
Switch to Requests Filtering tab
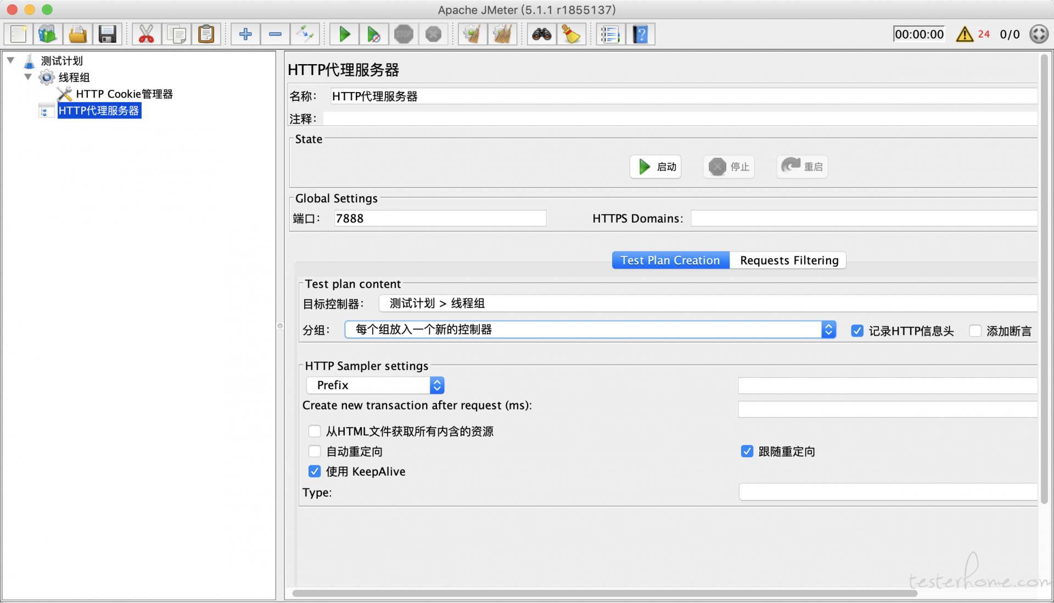click(x=789, y=260)
